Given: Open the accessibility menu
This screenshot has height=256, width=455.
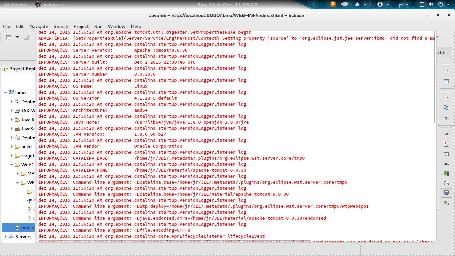Looking at the screenshot, I should [x=383, y=5].
